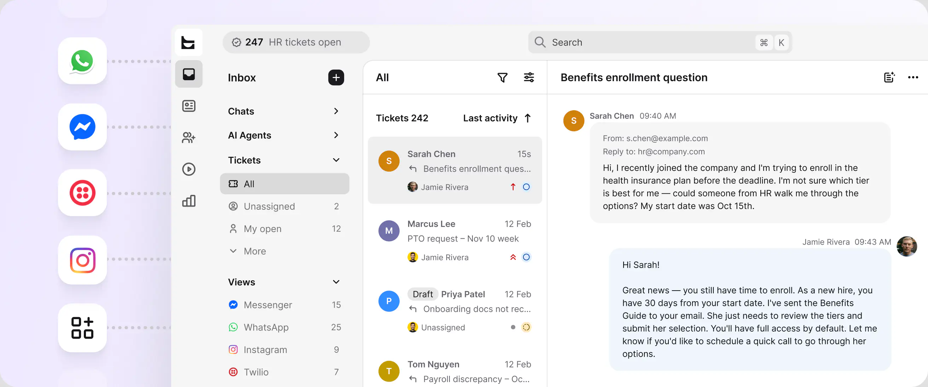
Task: Click Unassigned assignee on Priya Patel ticket
Action: tap(436, 327)
